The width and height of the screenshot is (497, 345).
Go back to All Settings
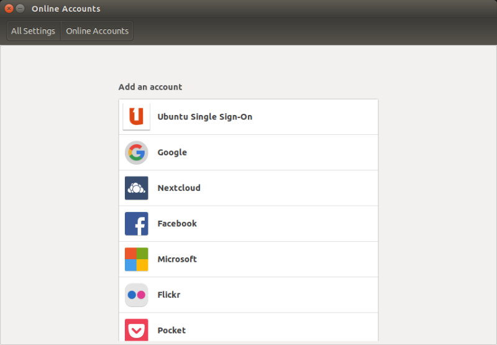[34, 30]
